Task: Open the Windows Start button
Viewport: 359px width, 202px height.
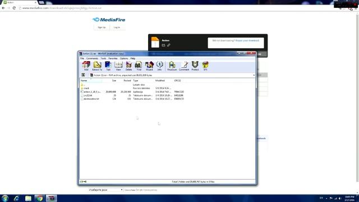Action: click(x=5, y=198)
